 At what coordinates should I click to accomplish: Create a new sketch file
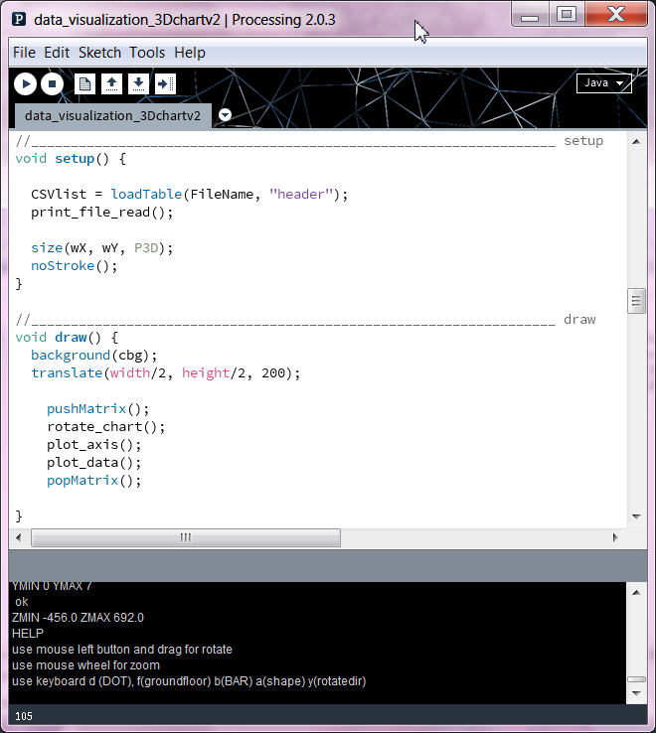click(x=84, y=84)
